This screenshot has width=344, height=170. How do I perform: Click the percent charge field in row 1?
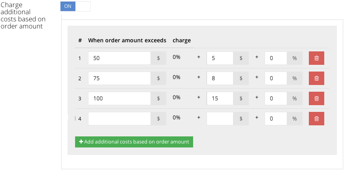[x=276, y=58]
